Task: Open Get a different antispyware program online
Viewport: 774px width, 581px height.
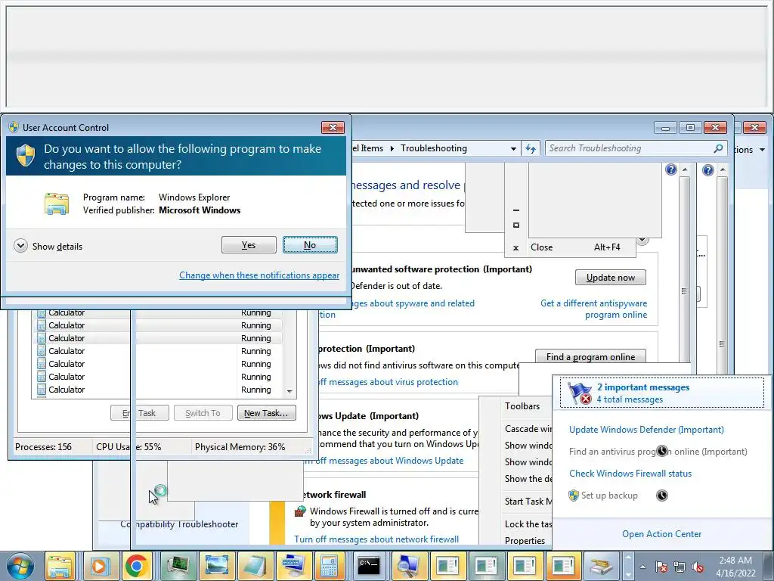Action: point(594,309)
